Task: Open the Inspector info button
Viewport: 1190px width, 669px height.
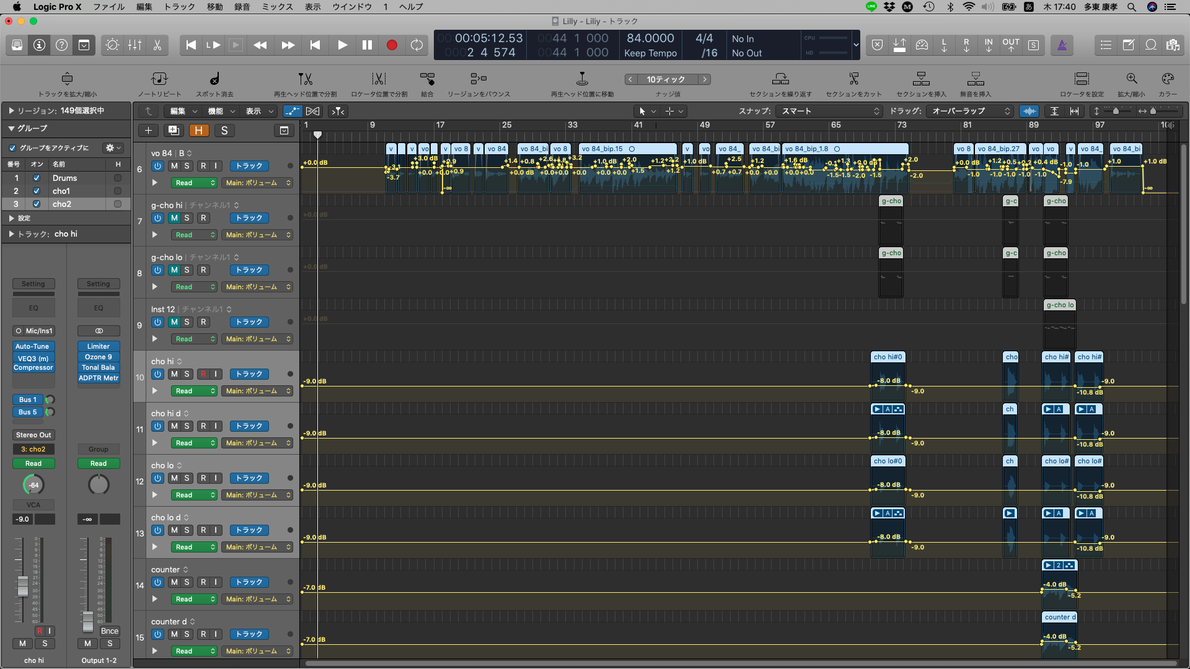Action: click(39, 45)
